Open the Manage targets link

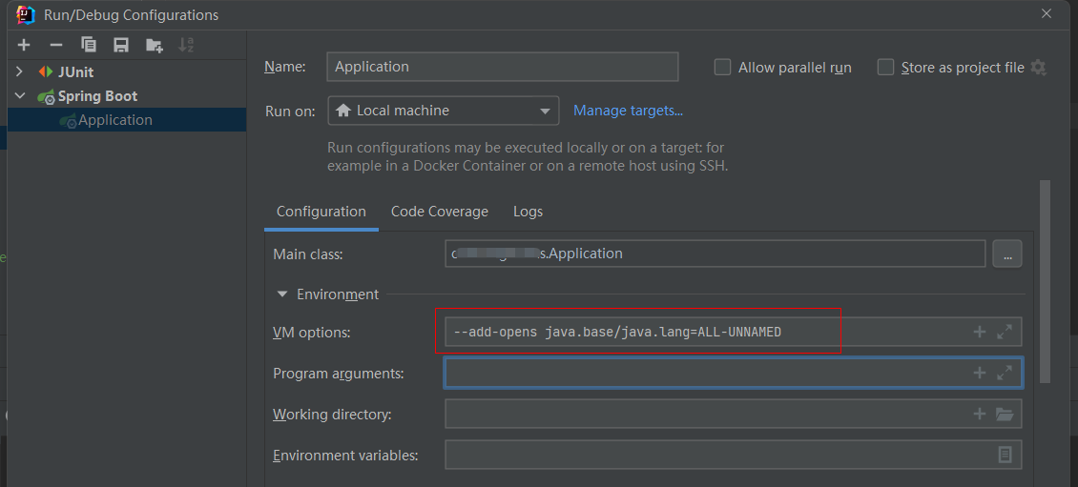click(628, 111)
